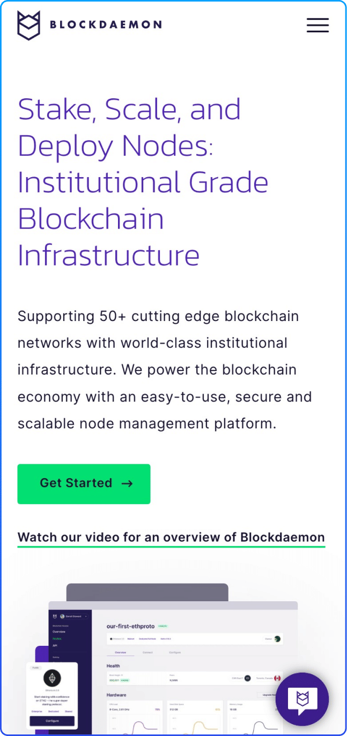Screen dimensions: 347x736
Task: Click the Upgrade button beside Hardware
Action: click(268, 695)
